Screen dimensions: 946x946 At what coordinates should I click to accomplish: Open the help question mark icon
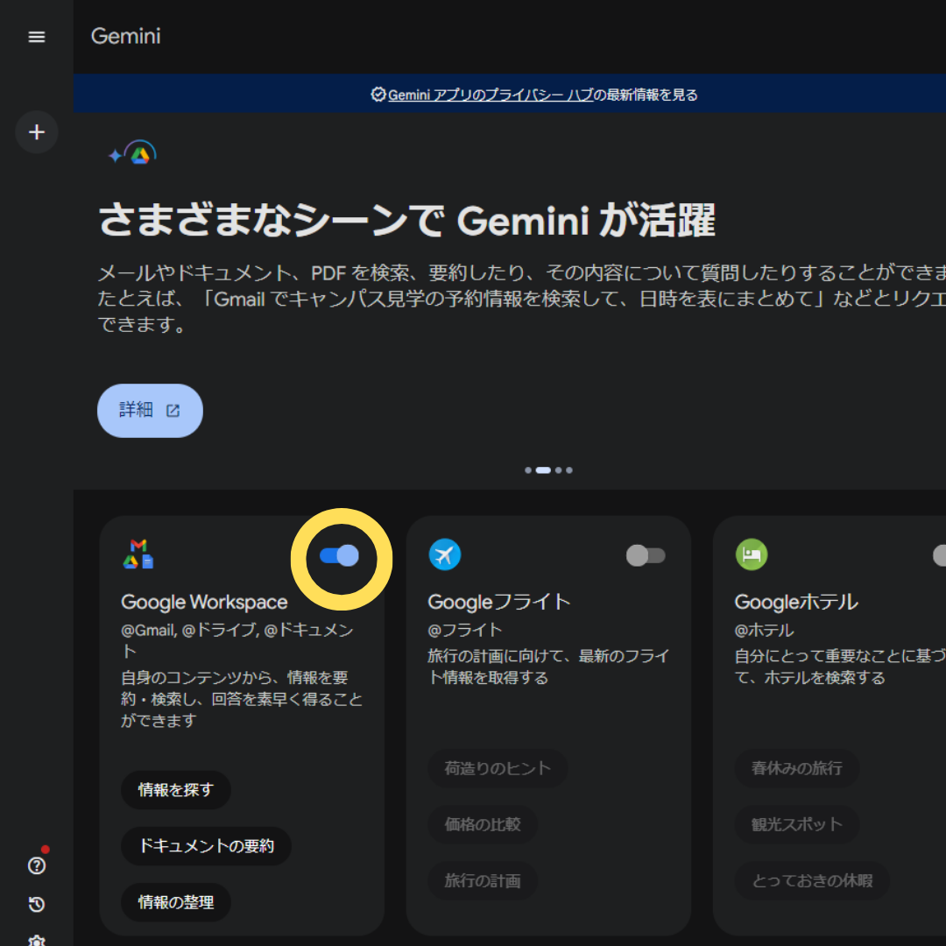point(37,865)
